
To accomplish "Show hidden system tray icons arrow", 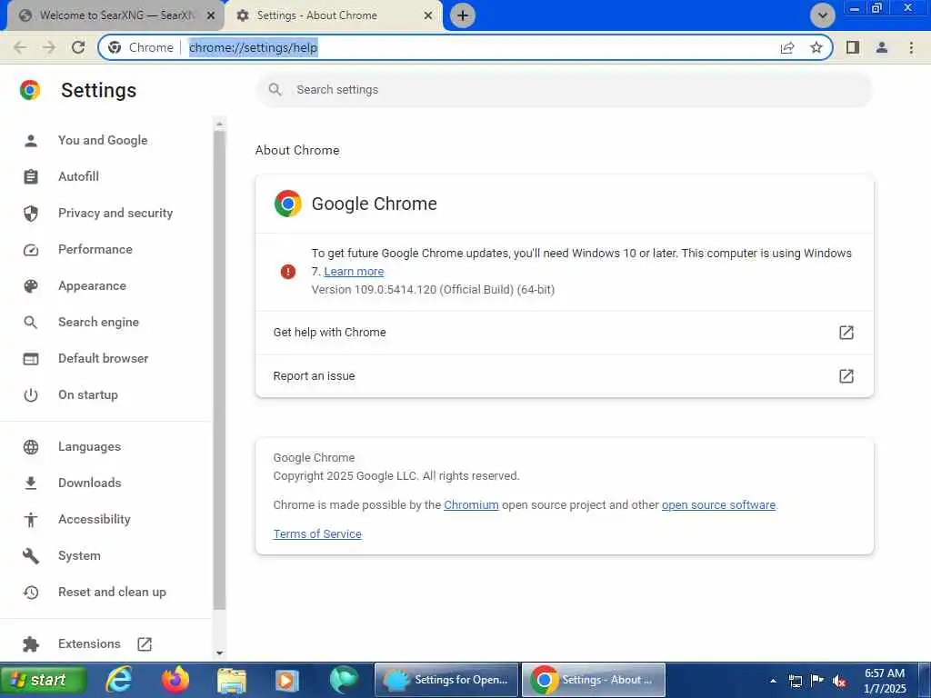I will tap(773, 681).
